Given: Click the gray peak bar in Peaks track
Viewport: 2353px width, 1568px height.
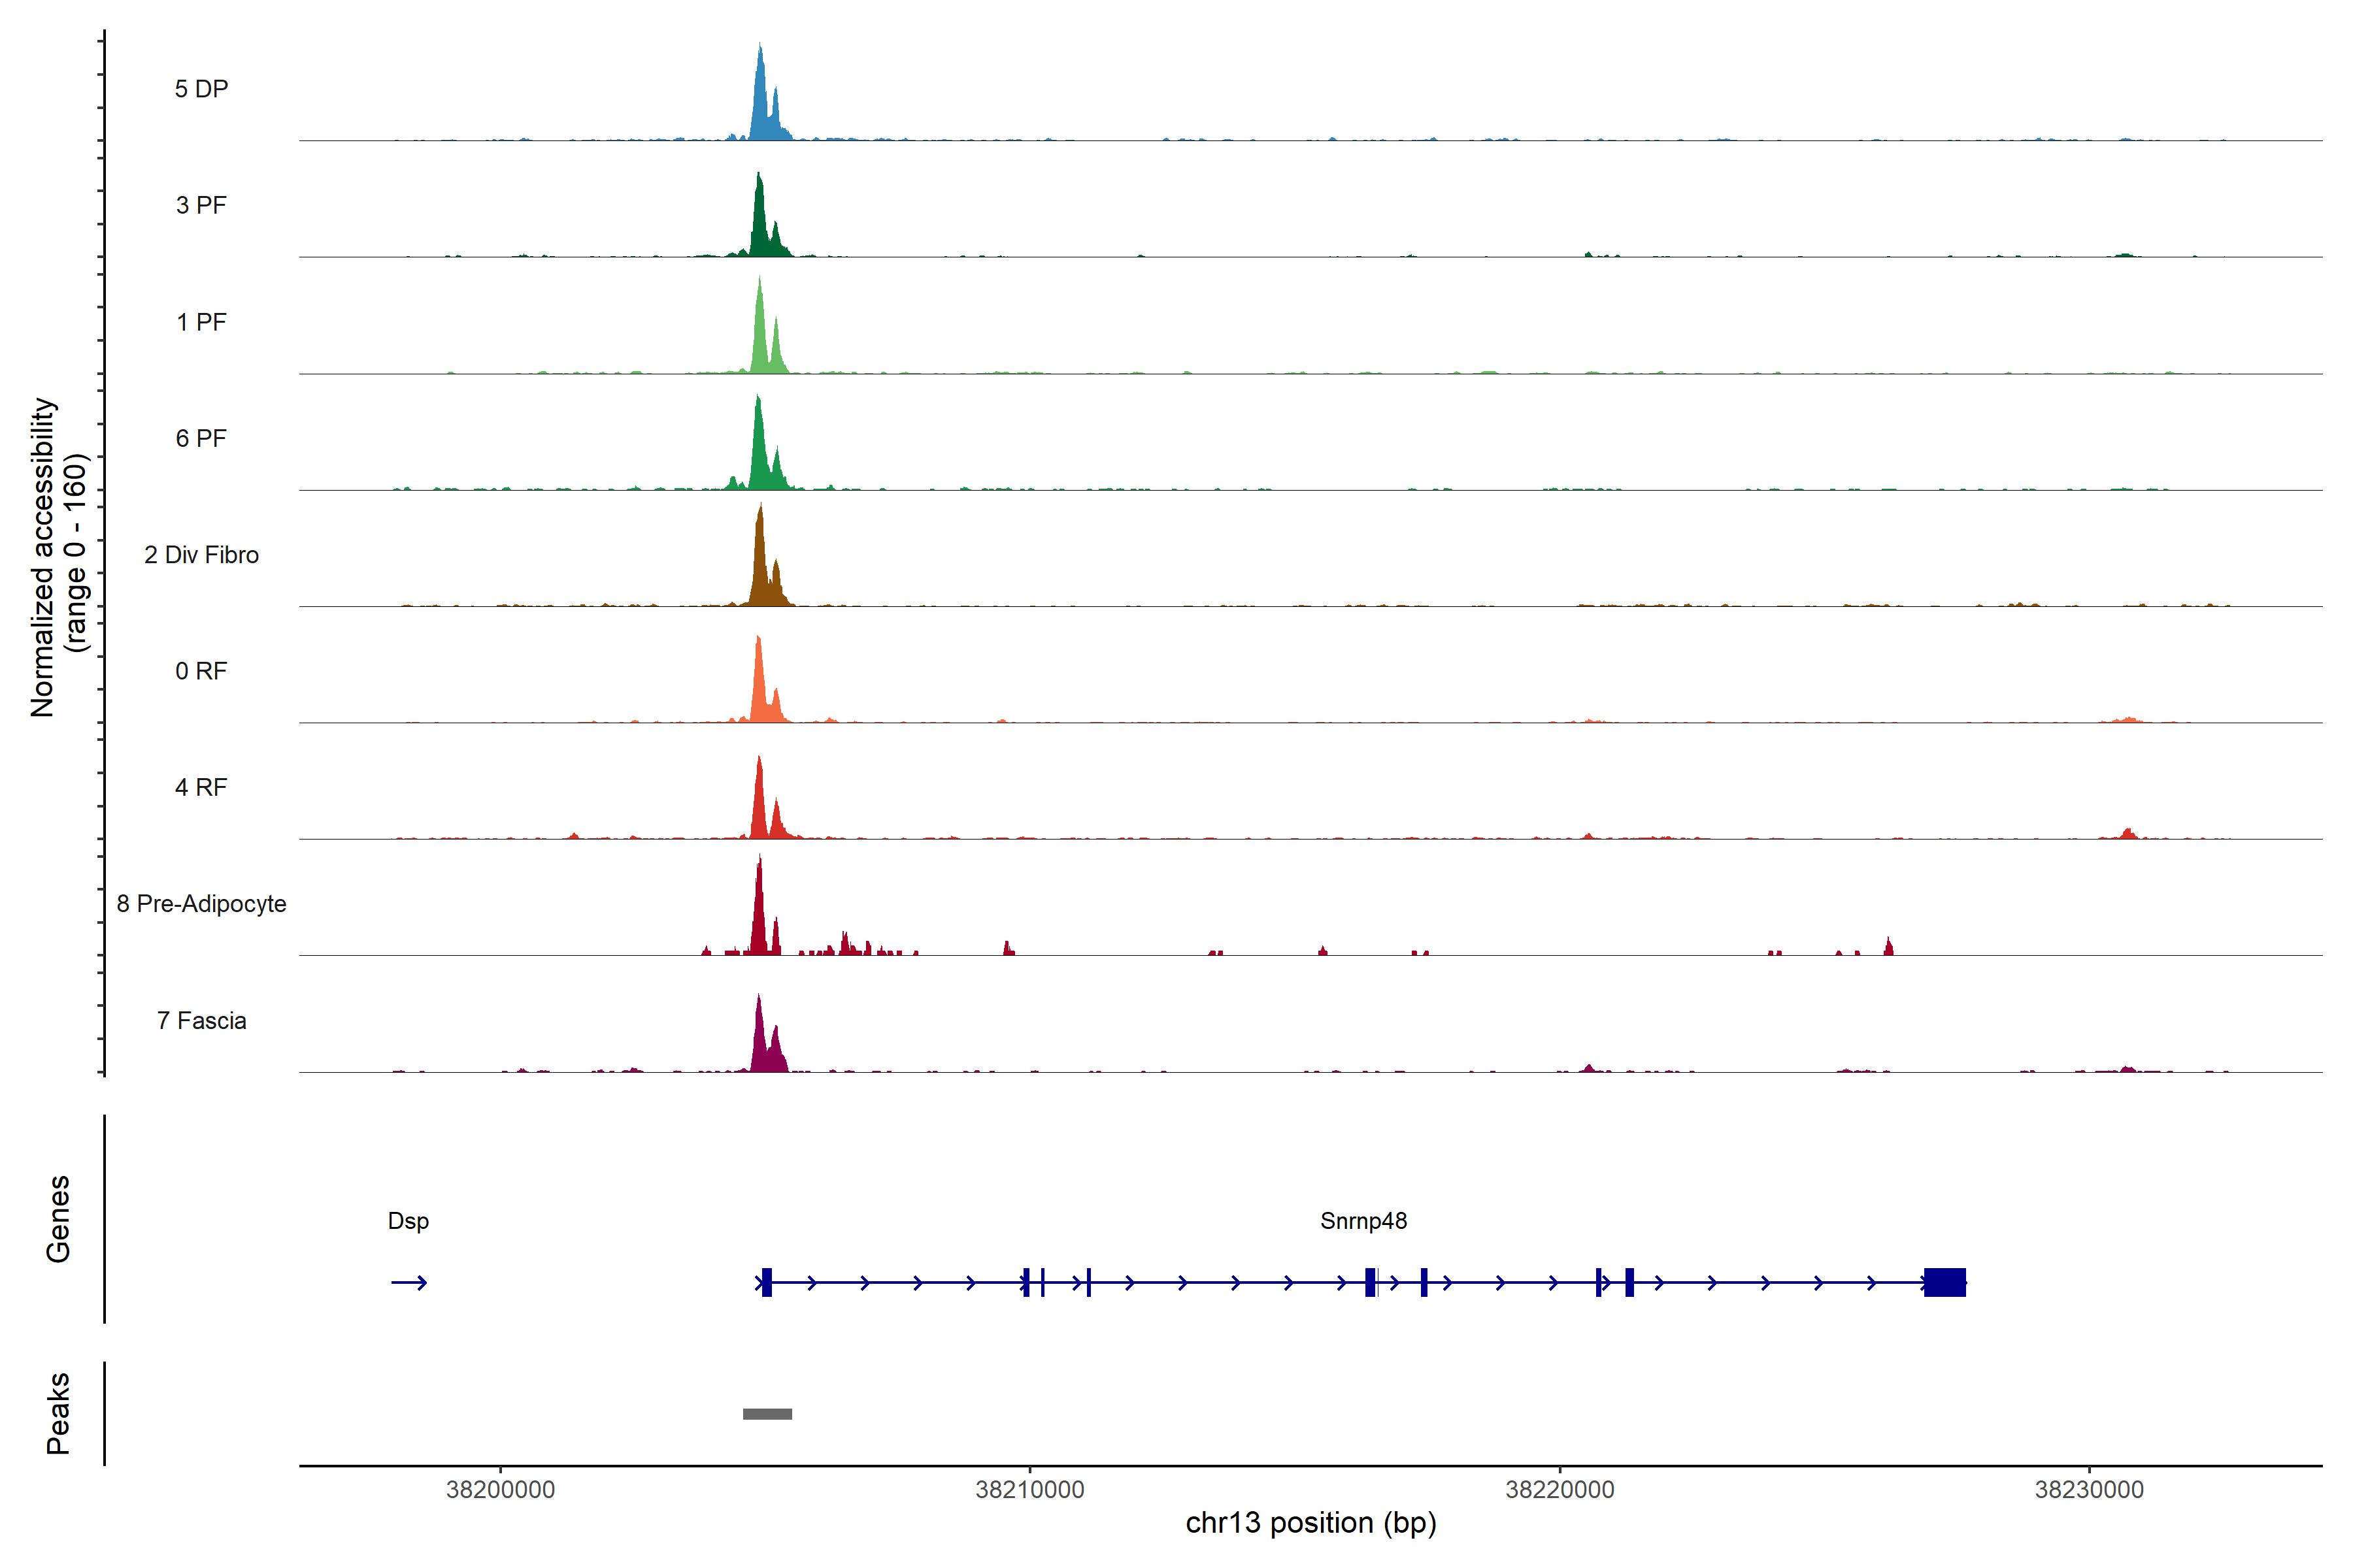Looking at the screenshot, I should (767, 1414).
